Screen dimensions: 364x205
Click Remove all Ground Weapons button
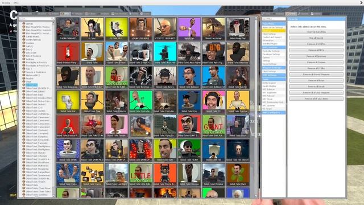click(x=316, y=75)
